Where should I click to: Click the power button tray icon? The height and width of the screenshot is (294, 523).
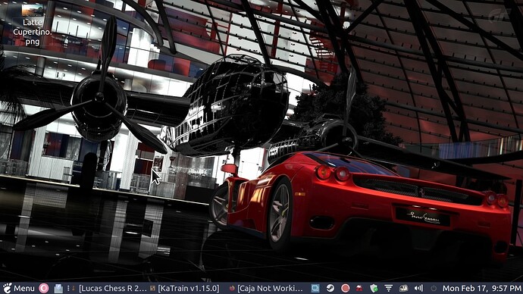(x=434, y=288)
